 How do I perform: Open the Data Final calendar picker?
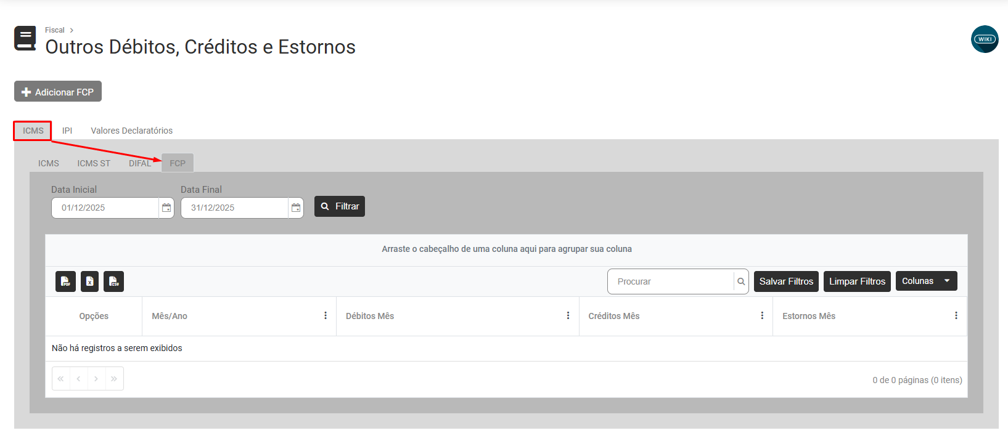296,208
